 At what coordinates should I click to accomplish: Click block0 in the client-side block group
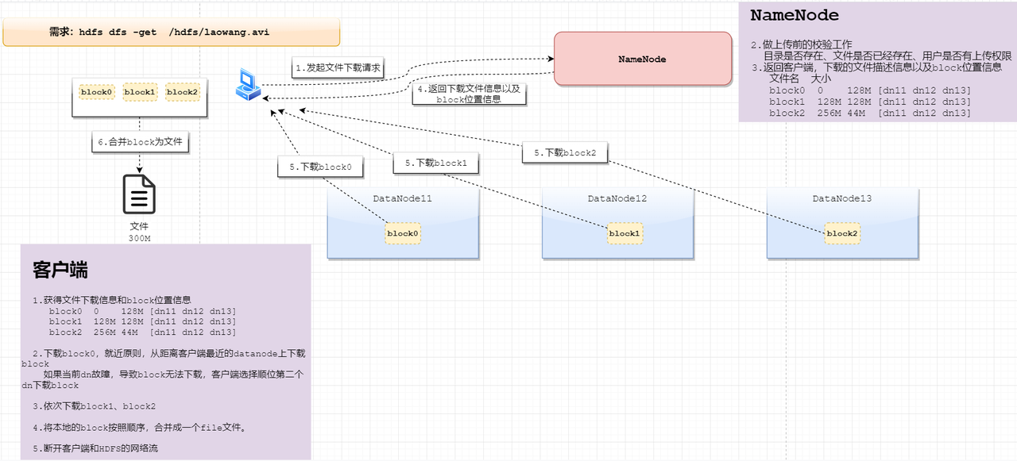(98, 92)
